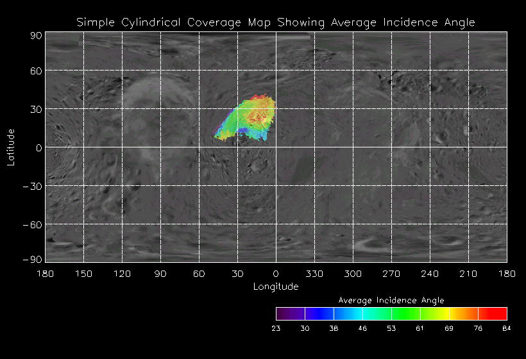Click the green color bar segment near 53

coord(377,313)
